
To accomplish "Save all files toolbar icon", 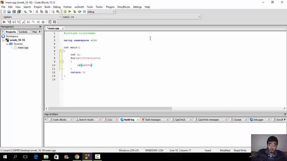I will [19, 12].
